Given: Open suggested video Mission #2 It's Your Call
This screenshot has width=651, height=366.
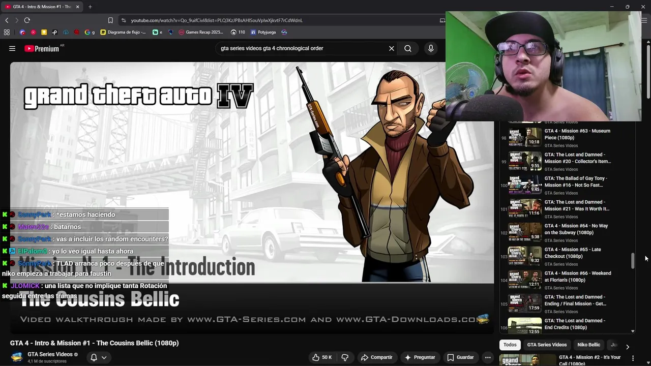Looking at the screenshot, I should [x=565, y=360].
